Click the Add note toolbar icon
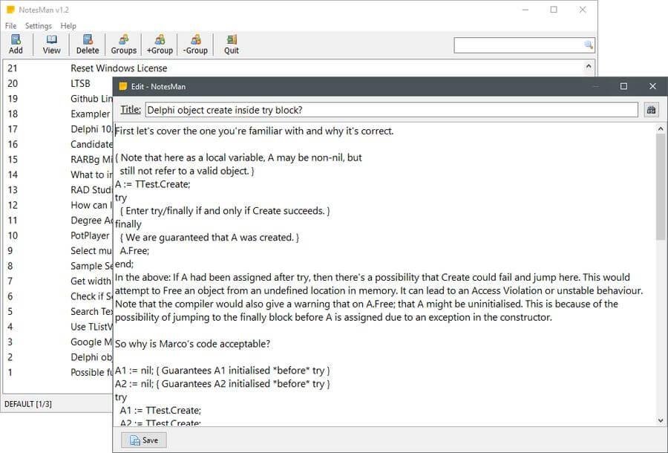The image size is (668, 453). (16, 45)
